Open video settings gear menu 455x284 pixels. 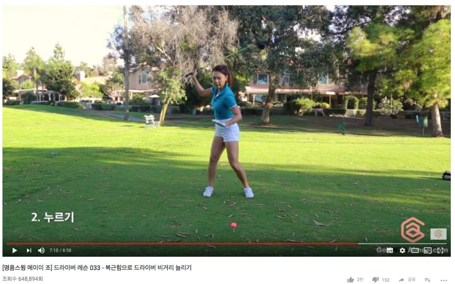[x=402, y=251]
